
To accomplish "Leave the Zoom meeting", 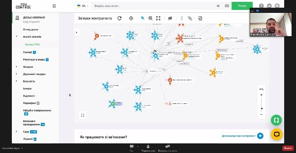I will (288, 148).
